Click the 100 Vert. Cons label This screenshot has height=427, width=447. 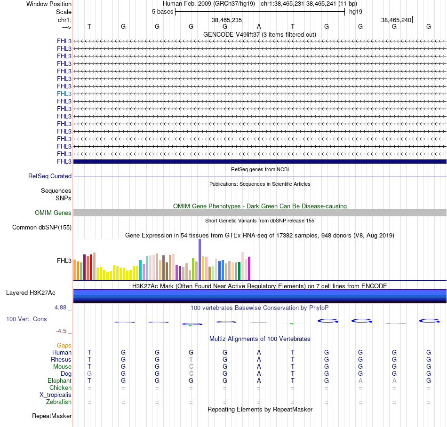coord(26,319)
